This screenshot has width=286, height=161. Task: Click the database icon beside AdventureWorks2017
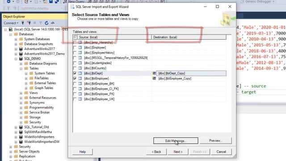point(21,49)
